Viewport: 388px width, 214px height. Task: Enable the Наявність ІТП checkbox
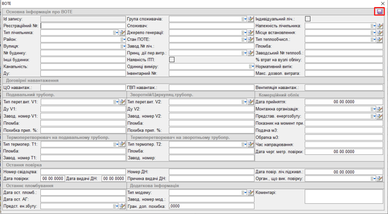coord(172,60)
